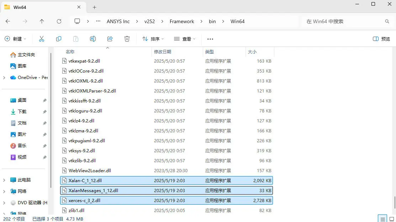This screenshot has height=222, width=396.
Task: Open the 排序 sort dropdown
Action: pos(153,39)
